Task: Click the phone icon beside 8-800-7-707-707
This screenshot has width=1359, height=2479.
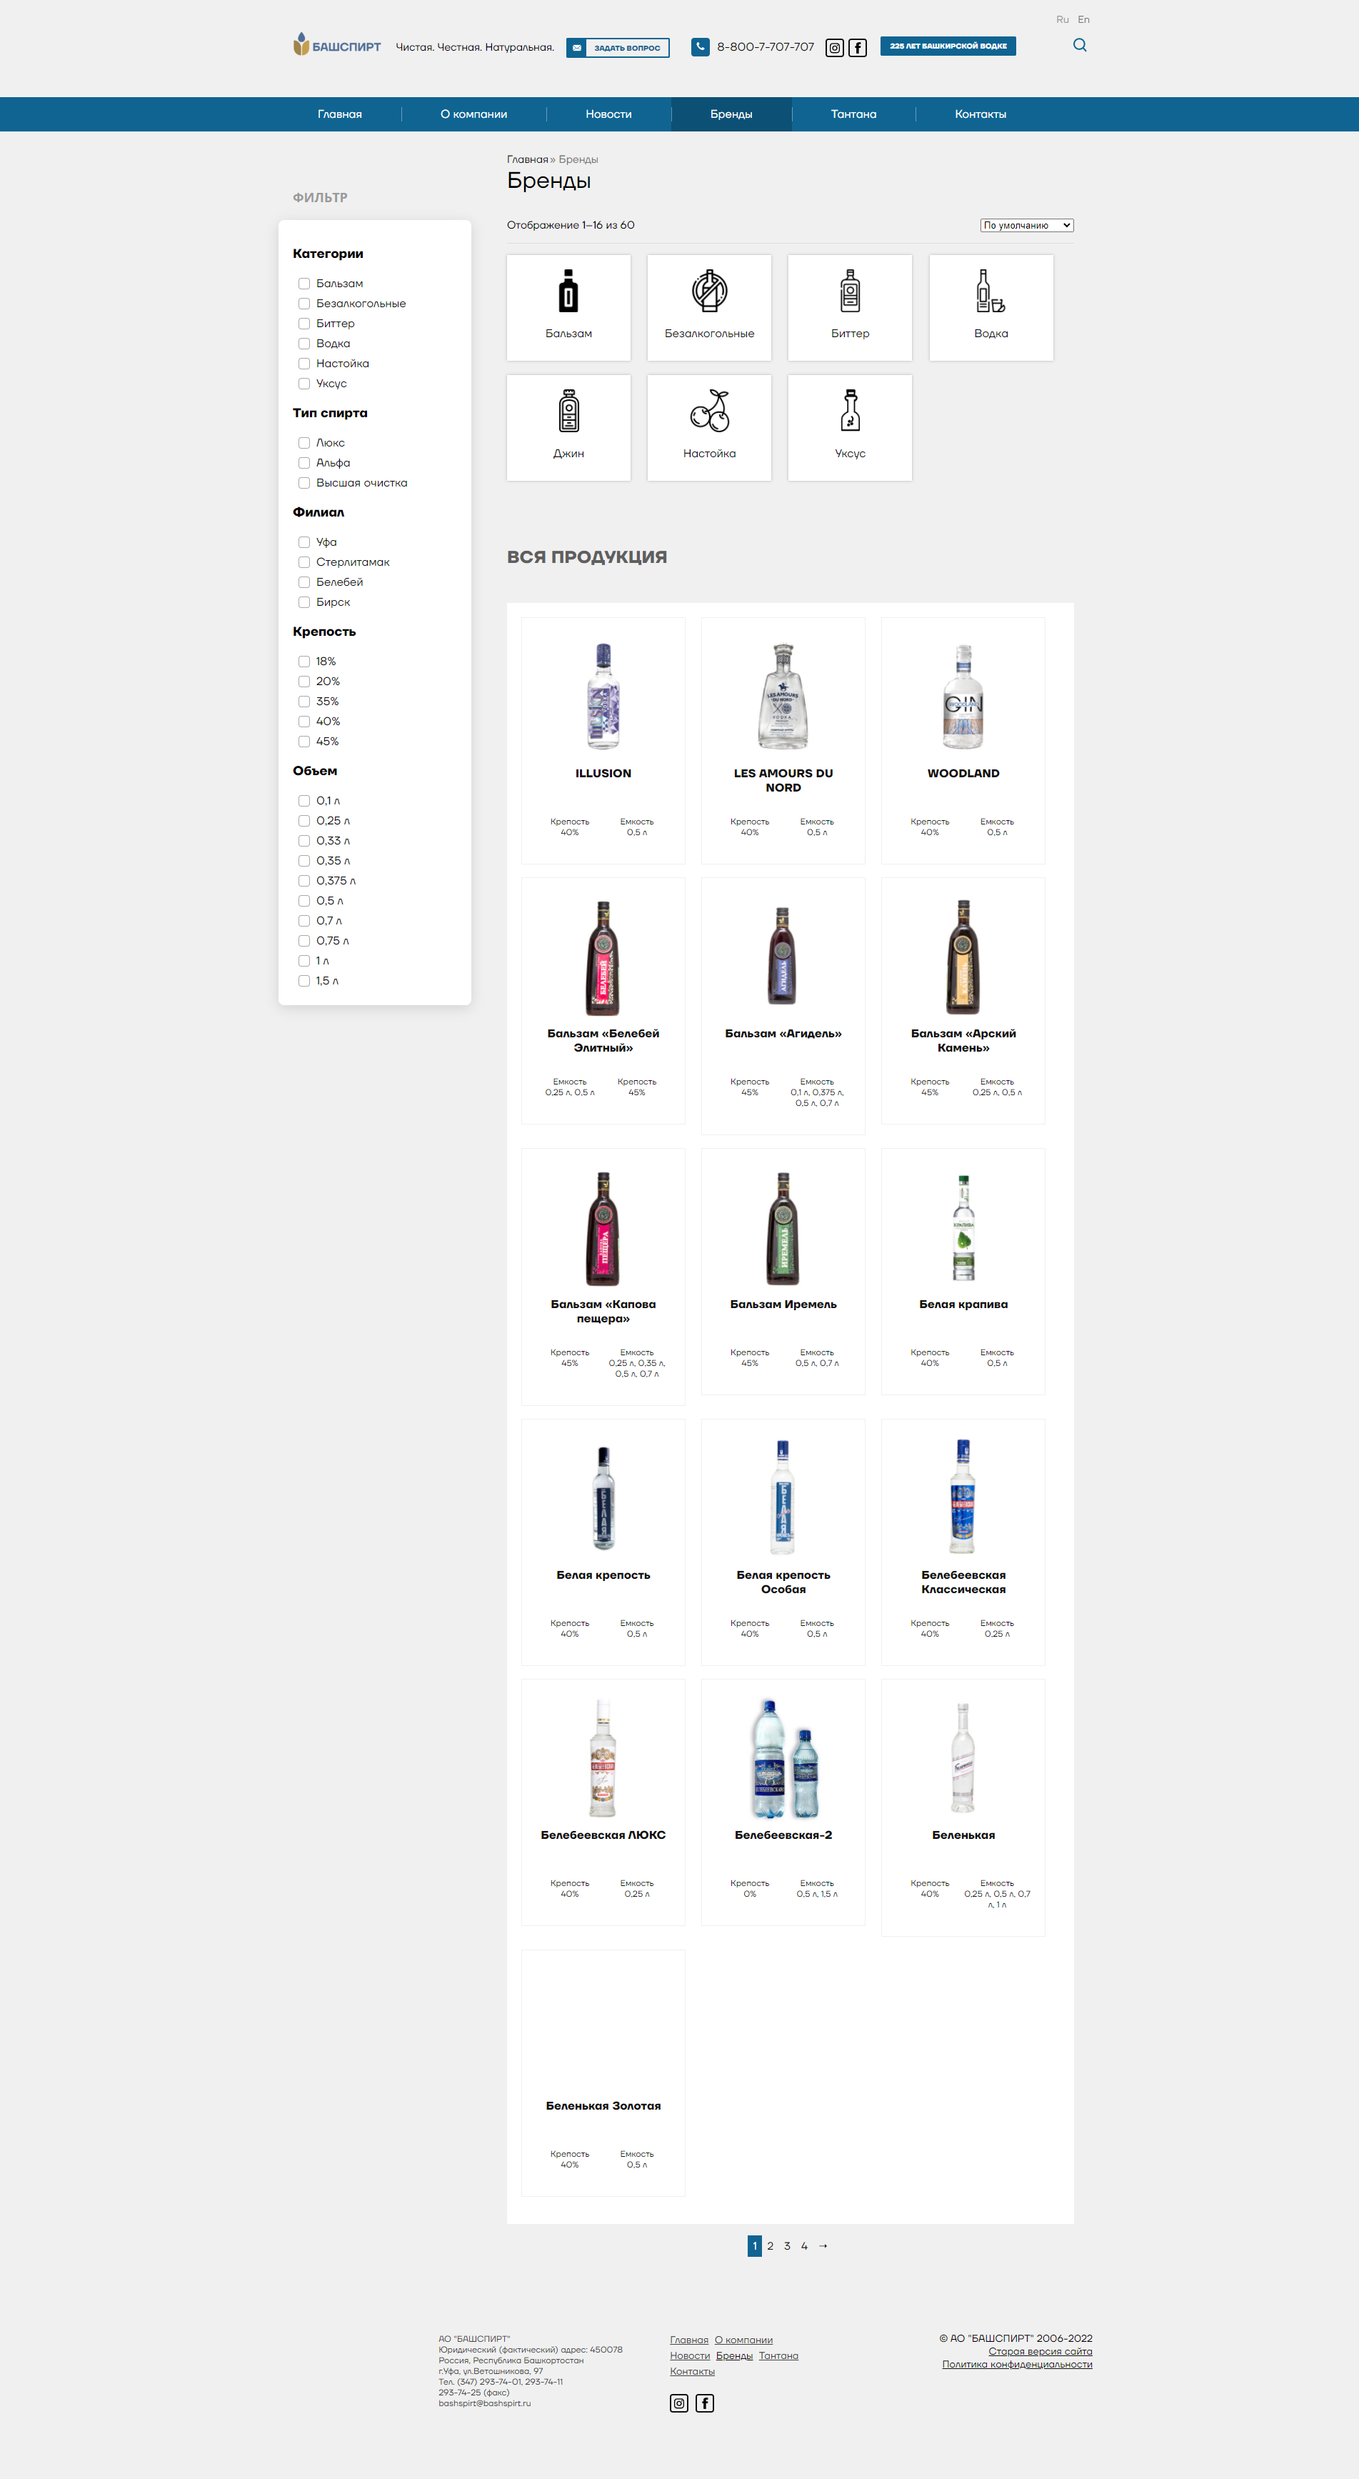Action: pos(700,46)
